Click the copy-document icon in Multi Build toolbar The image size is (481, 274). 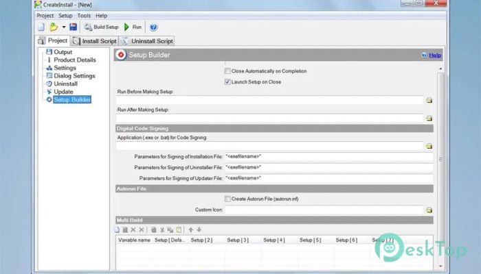coord(154,229)
